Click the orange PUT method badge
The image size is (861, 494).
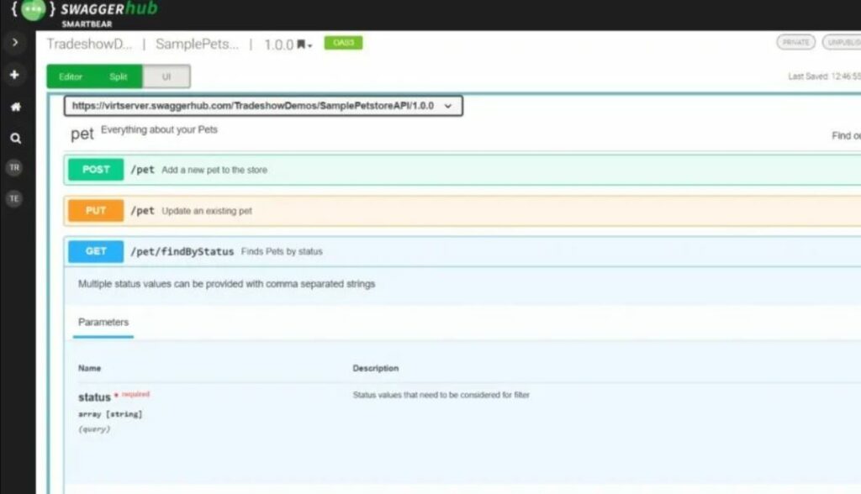coord(96,211)
